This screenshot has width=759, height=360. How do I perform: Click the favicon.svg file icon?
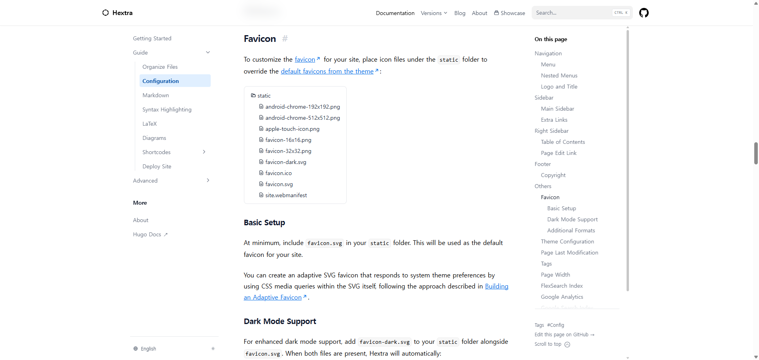click(x=261, y=184)
